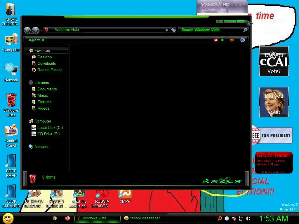Click the CCAI Did you Vote gadget
The image size is (299, 224).
[274, 61]
